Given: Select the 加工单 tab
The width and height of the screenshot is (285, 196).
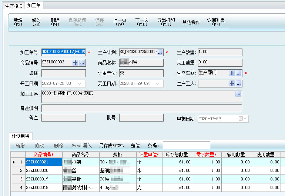Looking at the screenshot, I should click(34, 6).
